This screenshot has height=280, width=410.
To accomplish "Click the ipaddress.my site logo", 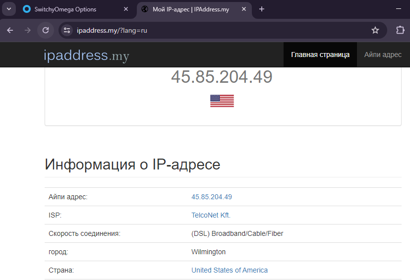I will 87,55.
